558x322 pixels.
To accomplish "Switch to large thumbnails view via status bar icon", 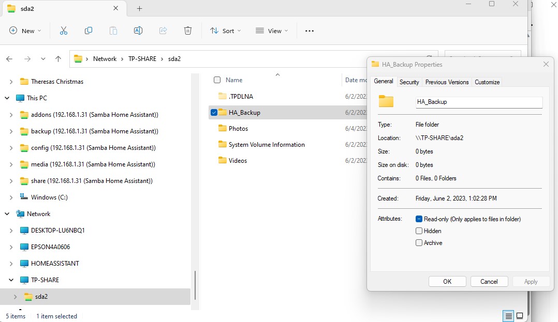I will point(519,315).
